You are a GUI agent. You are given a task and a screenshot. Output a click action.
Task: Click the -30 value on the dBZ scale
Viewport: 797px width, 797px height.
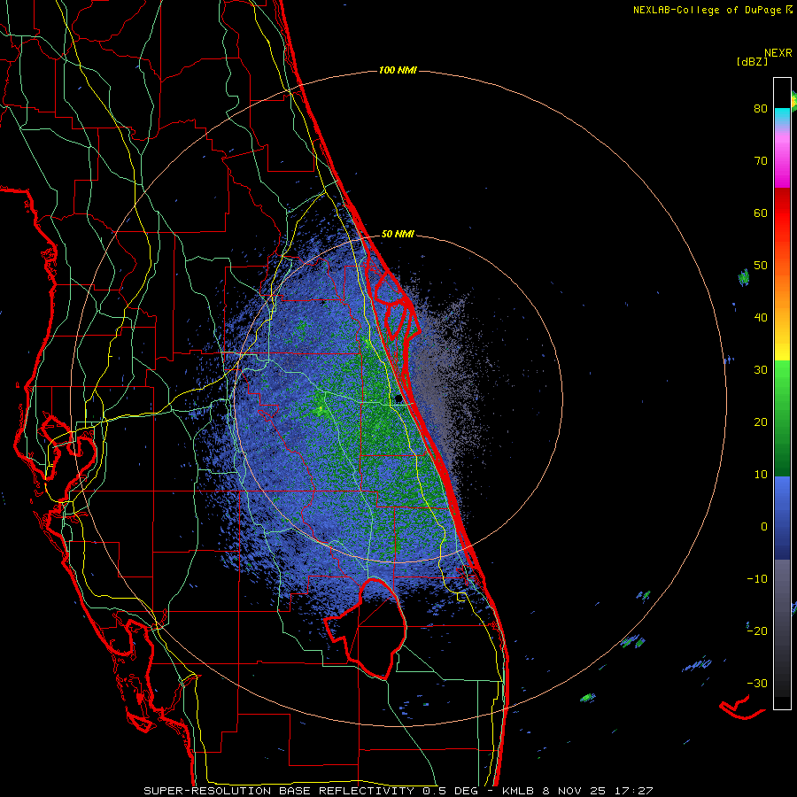click(x=757, y=683)
